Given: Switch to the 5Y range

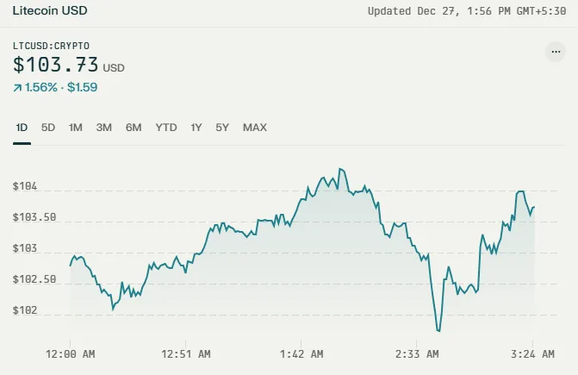Looking at the screenshot, I should tap(222, 128).
